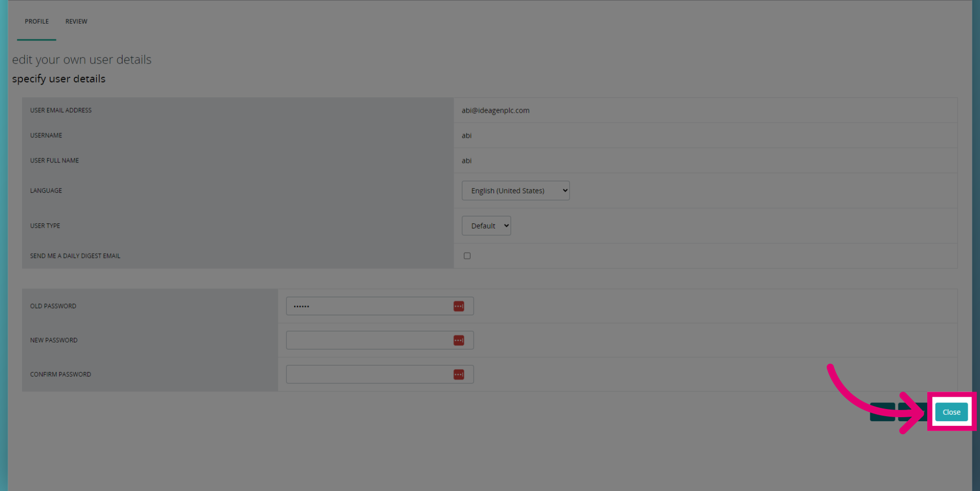
Task: Focus the Confirm Password input field
Action: (380, 375)
